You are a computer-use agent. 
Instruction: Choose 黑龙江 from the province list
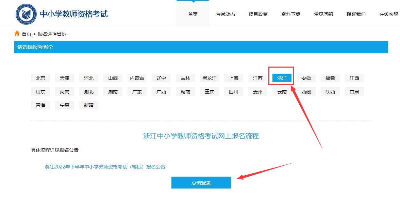pyautogui.click(x=209, y=78)
